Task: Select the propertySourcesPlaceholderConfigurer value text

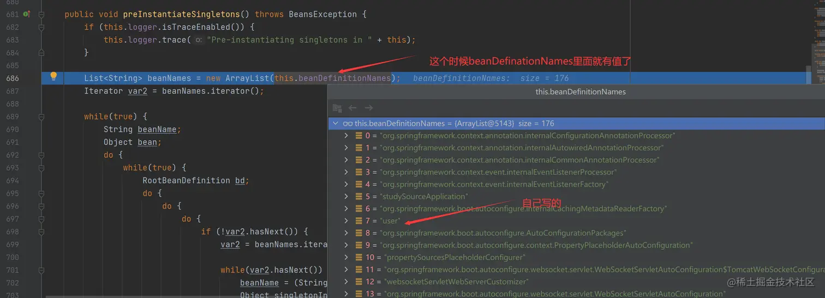Action: pyautogui.click(x=455, y=257)
